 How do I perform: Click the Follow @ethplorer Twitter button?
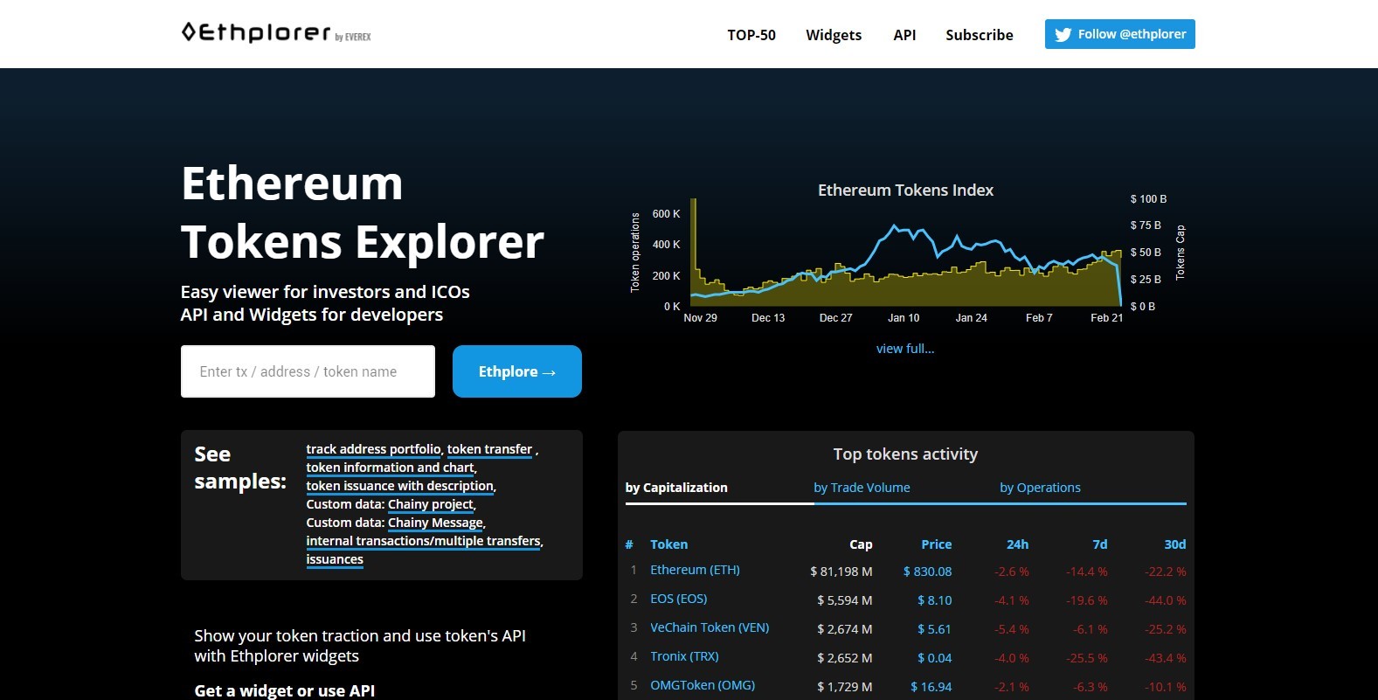point(1120,34)
